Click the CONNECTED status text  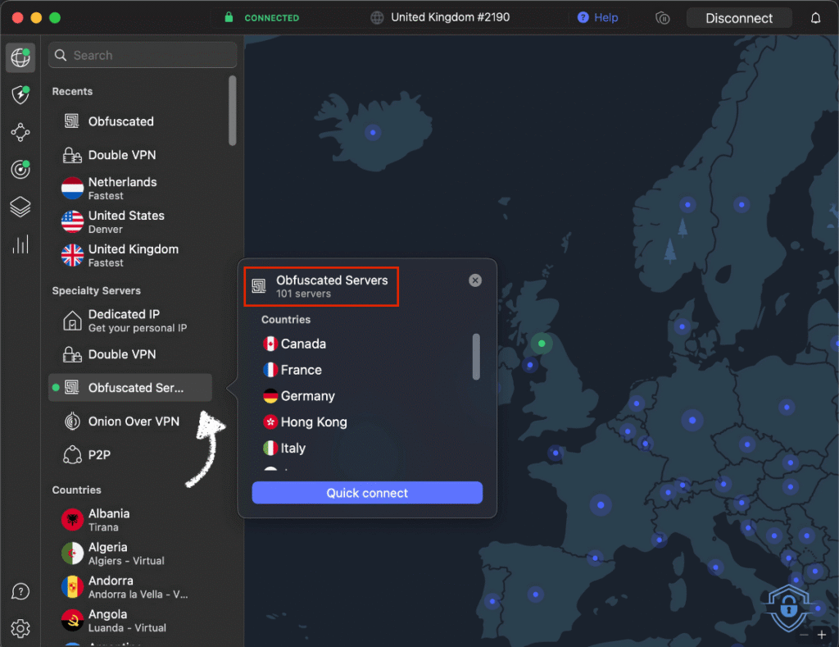point(272,18)
